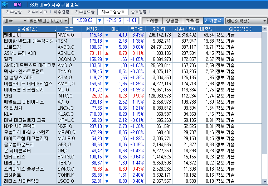Viewport: 268px width, 186px height.
Task: Select the 엔비디아 row name
Action: pos(30,35)
